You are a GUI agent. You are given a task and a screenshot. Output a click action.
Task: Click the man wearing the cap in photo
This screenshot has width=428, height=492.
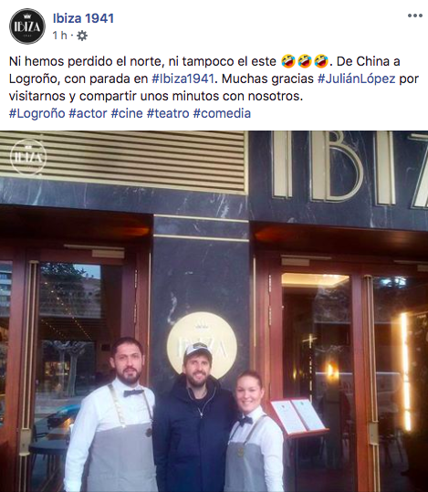[x=194, y=417]
